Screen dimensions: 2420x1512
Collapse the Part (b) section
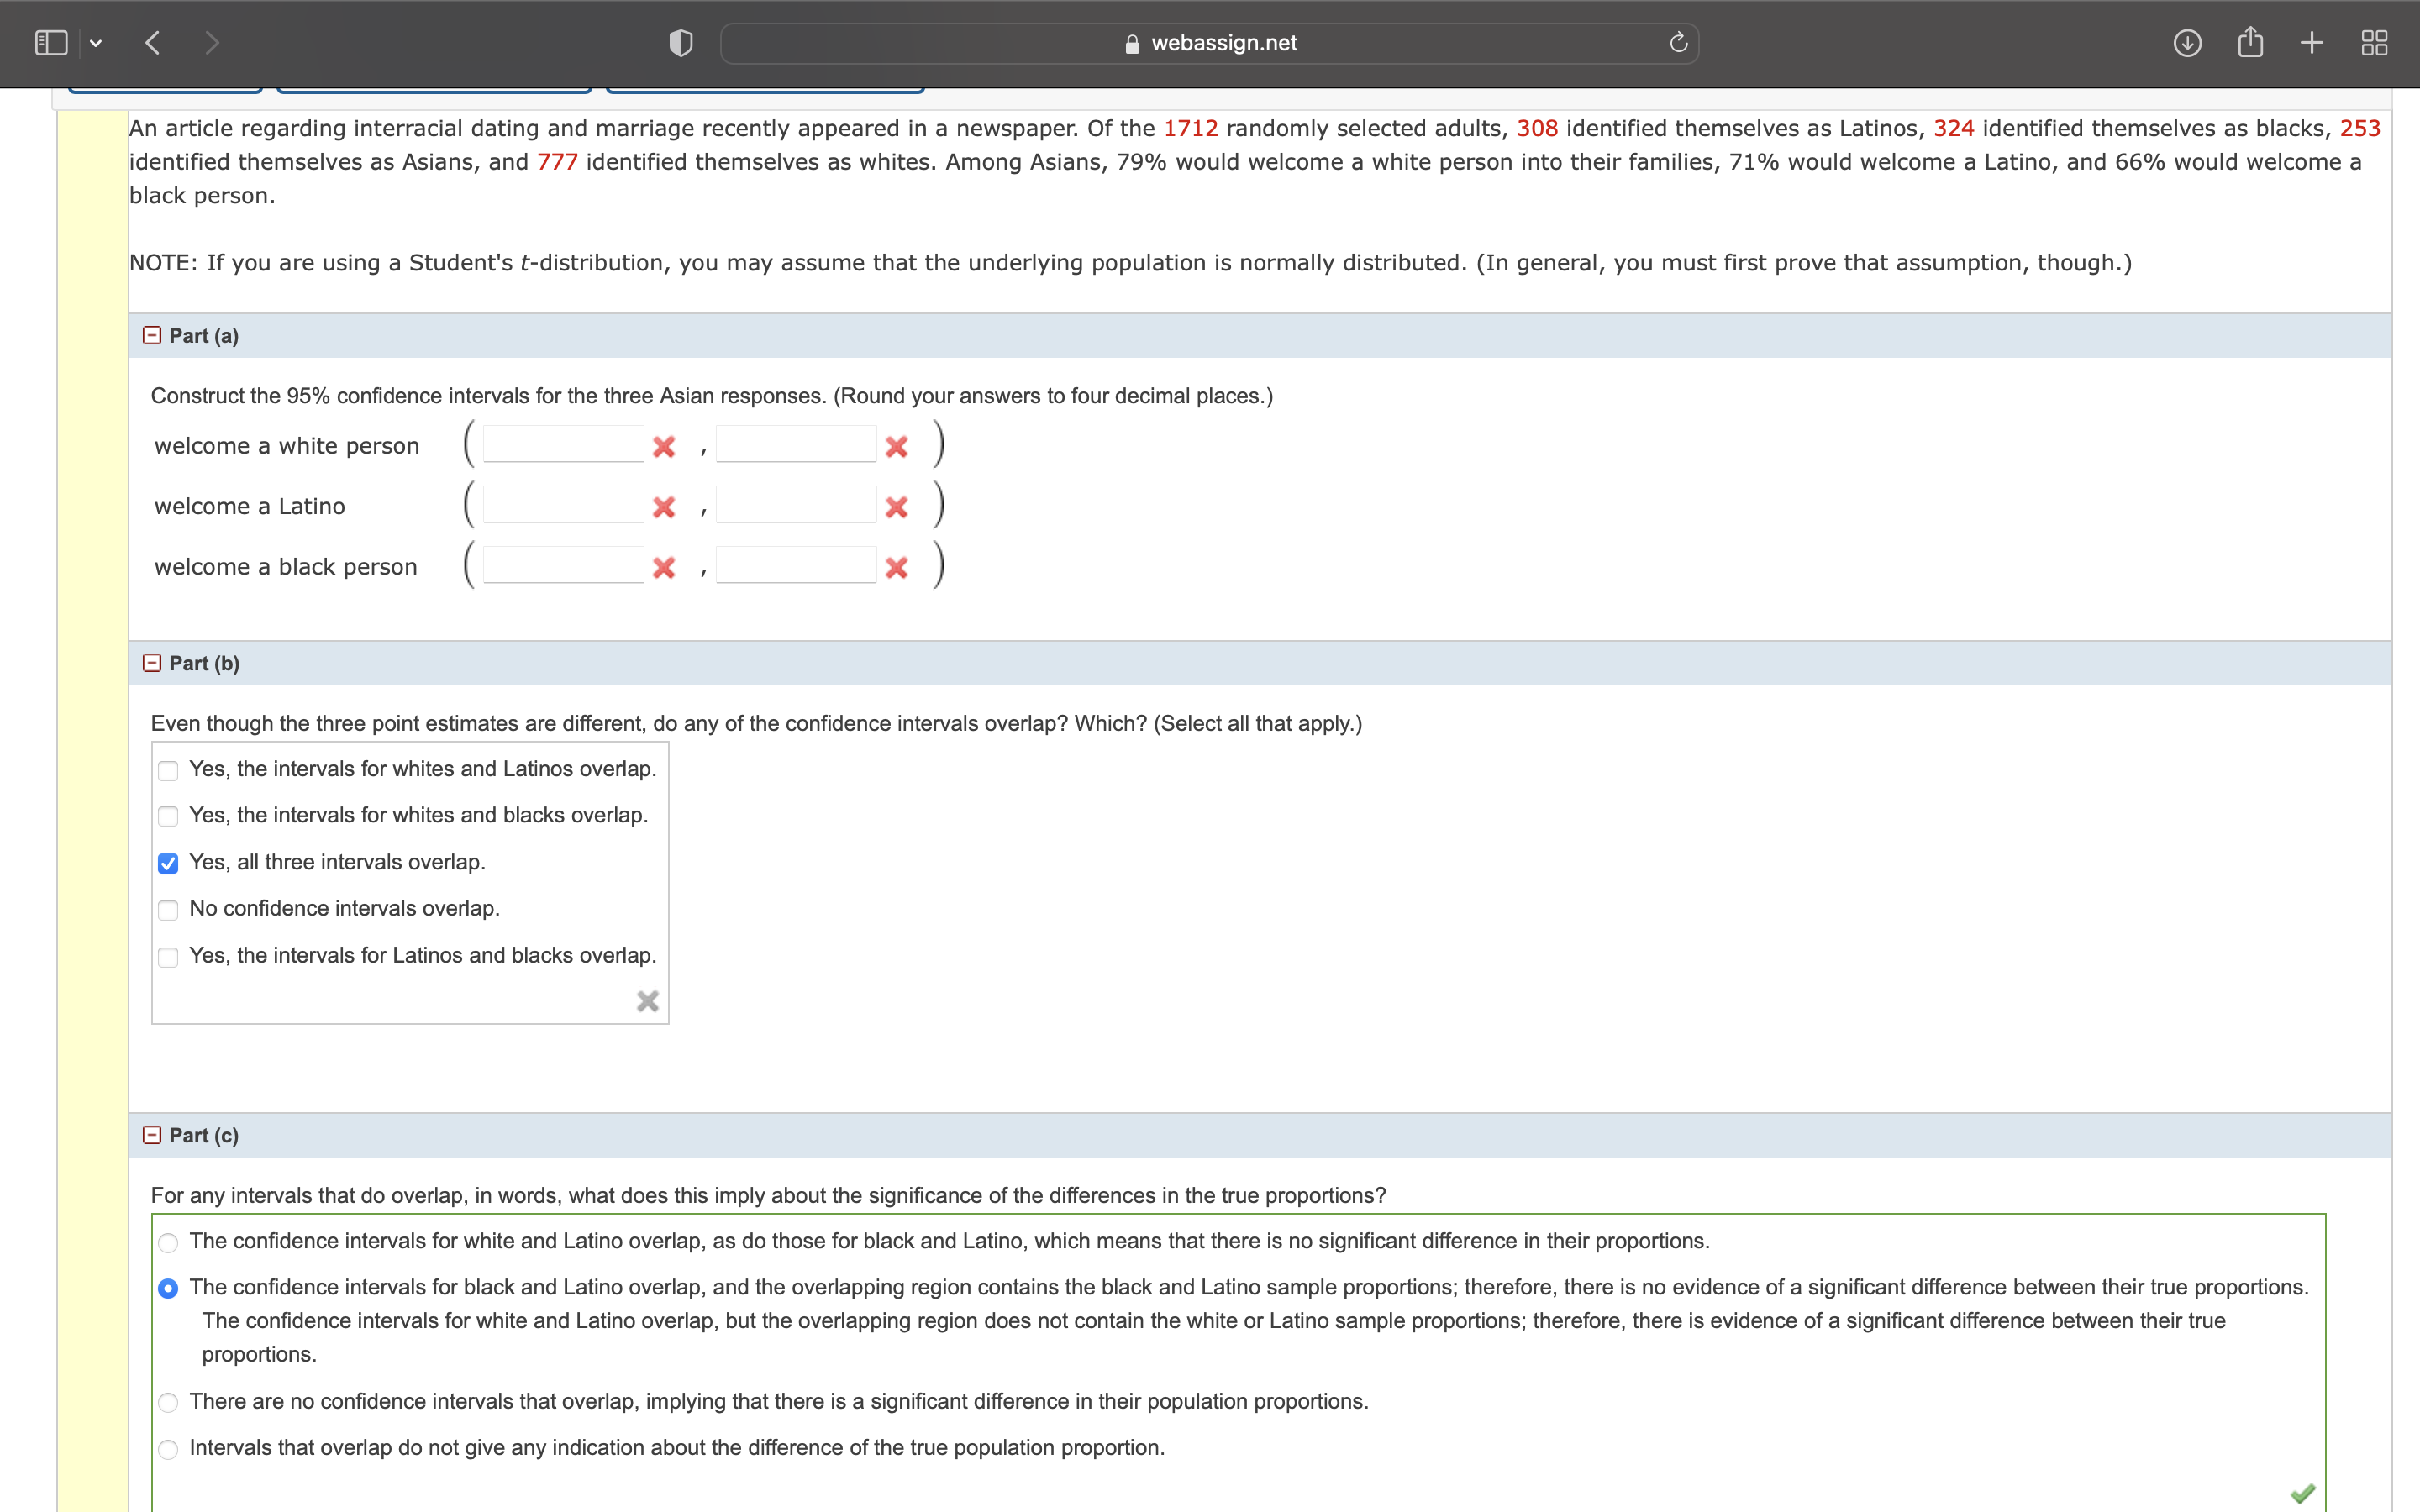pos(152,663)
